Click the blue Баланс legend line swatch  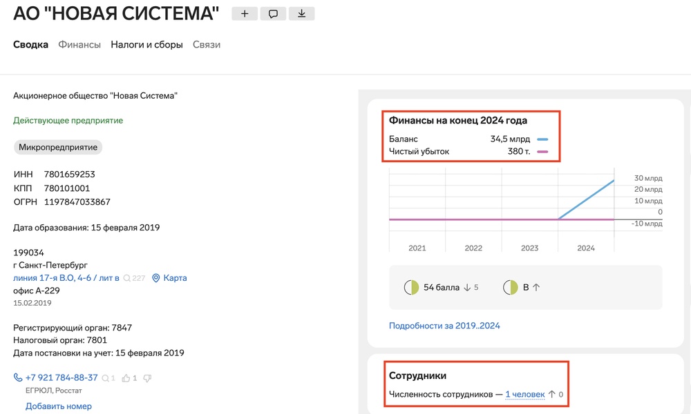(x=542, y=139)
